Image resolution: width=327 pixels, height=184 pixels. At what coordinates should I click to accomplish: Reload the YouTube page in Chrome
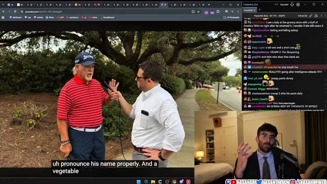15,12
